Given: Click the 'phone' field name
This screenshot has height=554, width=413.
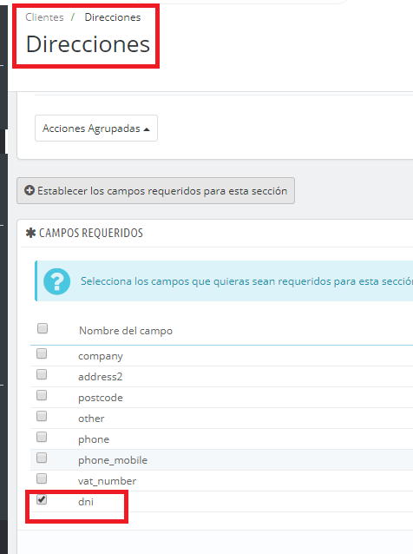Looking at the screenshot, I should (94, 439).
